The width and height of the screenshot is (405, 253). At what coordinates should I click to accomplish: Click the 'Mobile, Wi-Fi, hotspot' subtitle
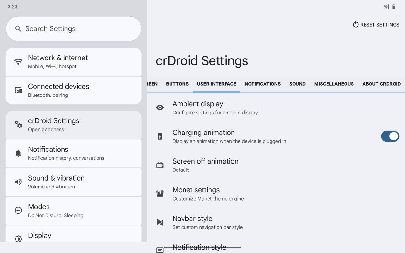52,66
